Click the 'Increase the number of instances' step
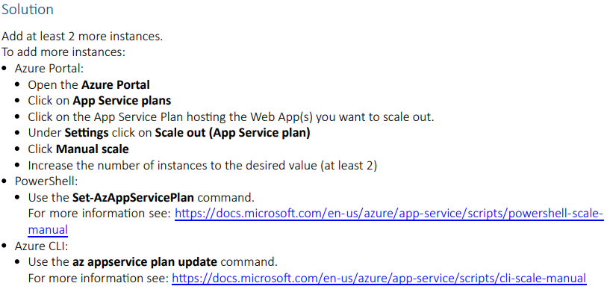Screen dimensions: 607x289 tap(202, 166)
